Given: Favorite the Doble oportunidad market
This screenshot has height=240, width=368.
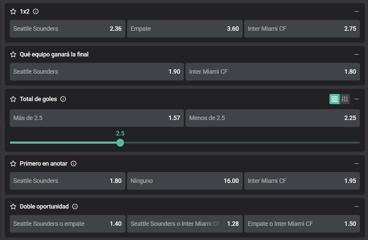Looking at the screenshot, I should (13, 207).
